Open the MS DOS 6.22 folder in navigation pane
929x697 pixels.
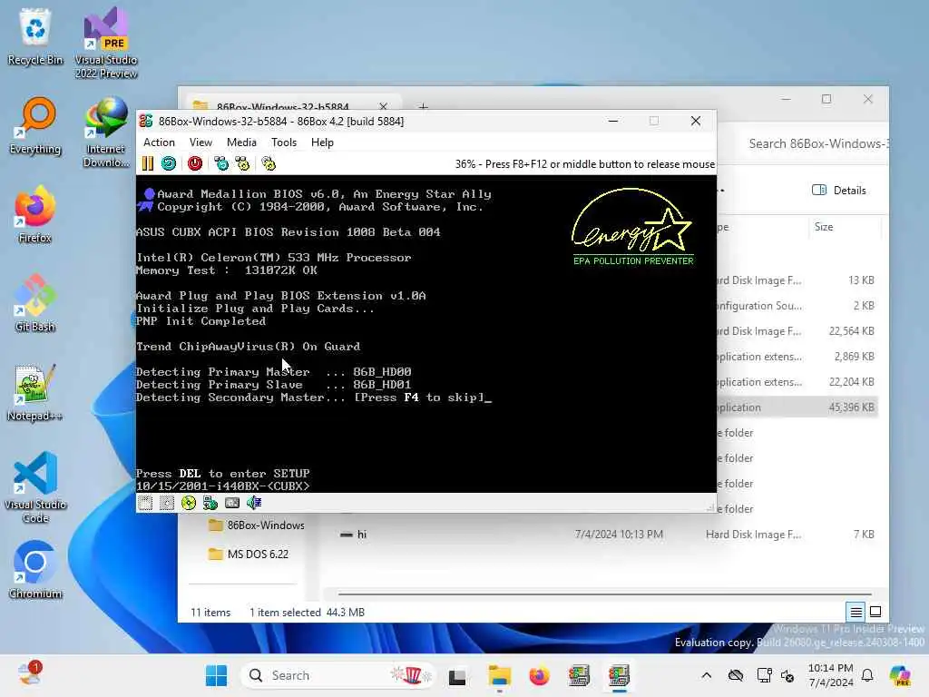click(x=249, y=555)
